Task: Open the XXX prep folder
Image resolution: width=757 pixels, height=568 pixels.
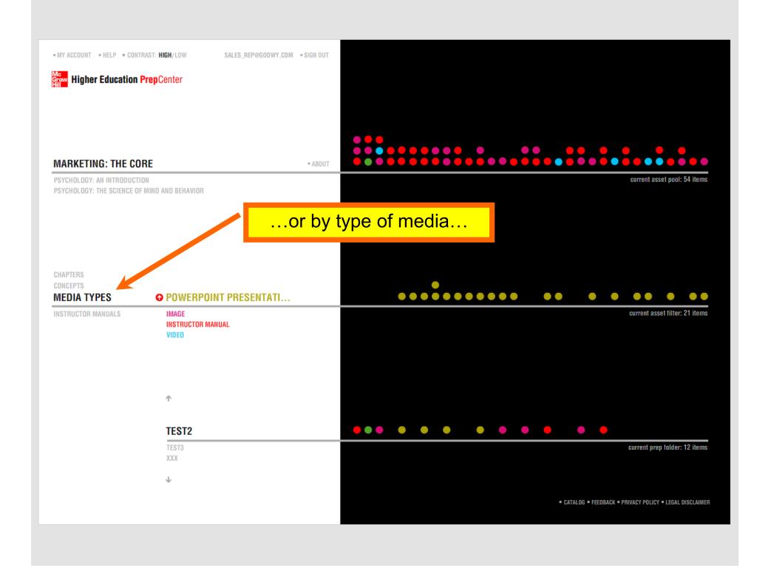Action: click(x=172, y=459)
